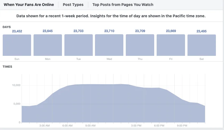Click the 6:00 PM label on time axis

[x=159, y=126]
